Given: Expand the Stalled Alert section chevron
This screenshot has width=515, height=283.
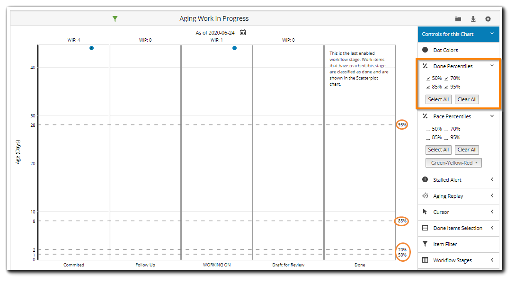Looking at the screenshot, I should coord(492,179).
